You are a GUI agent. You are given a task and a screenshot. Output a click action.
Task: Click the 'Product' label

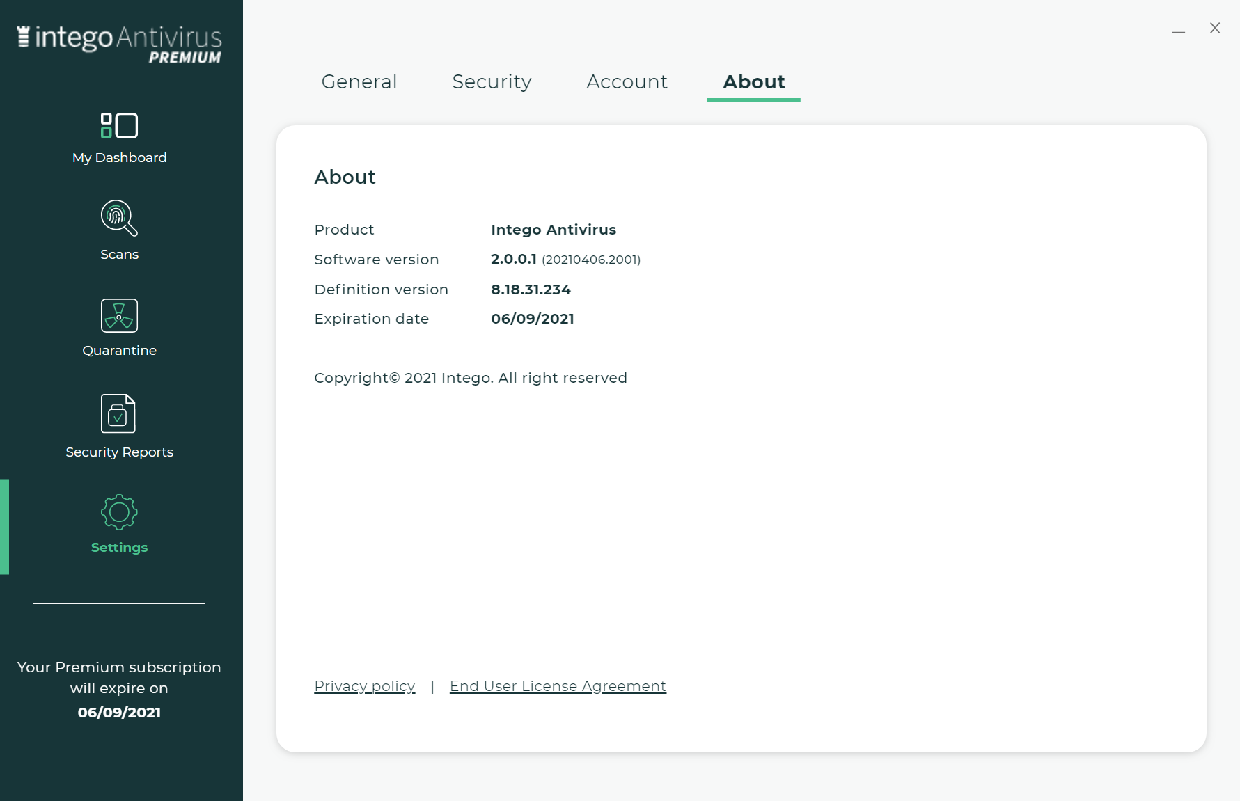(344, 230)
